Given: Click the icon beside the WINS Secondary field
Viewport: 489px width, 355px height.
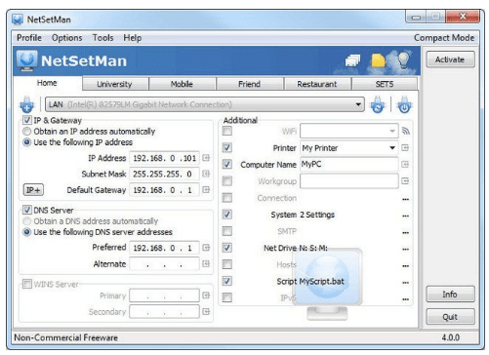Looking at the screenshot, I should [x=206, y=312].
